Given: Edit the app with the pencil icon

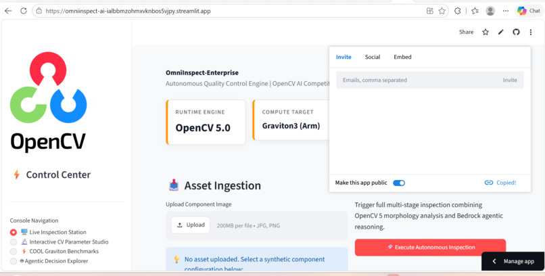Looking at the screenshot, I should pos(500,32).
